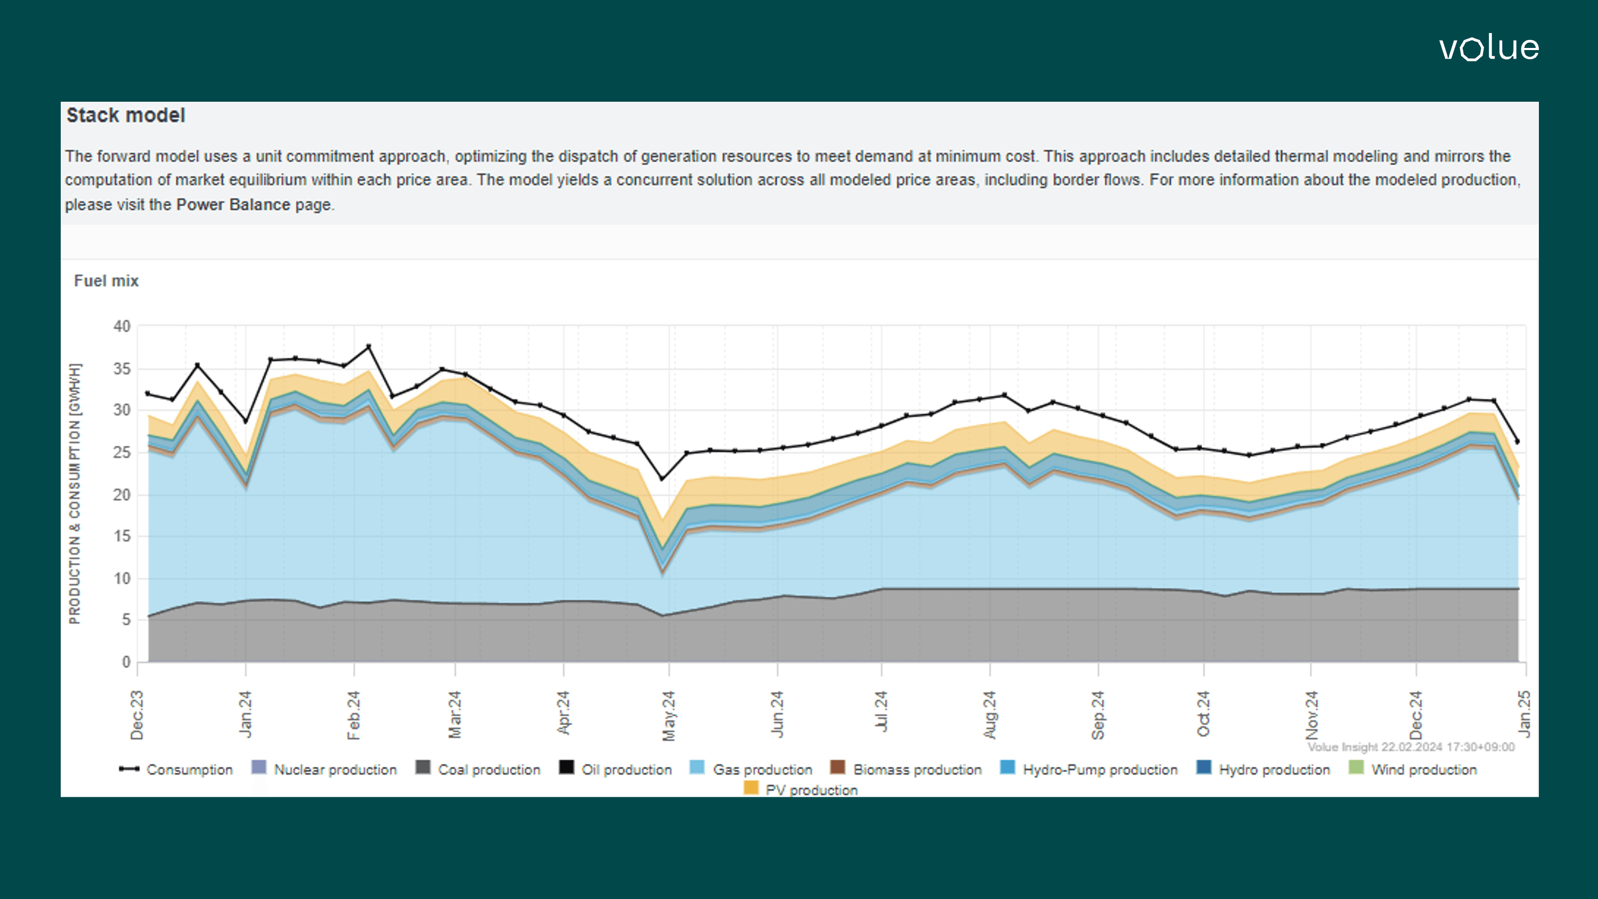
Task: Click the Fuel mix chart title
Action: click(x=106, y=281)
